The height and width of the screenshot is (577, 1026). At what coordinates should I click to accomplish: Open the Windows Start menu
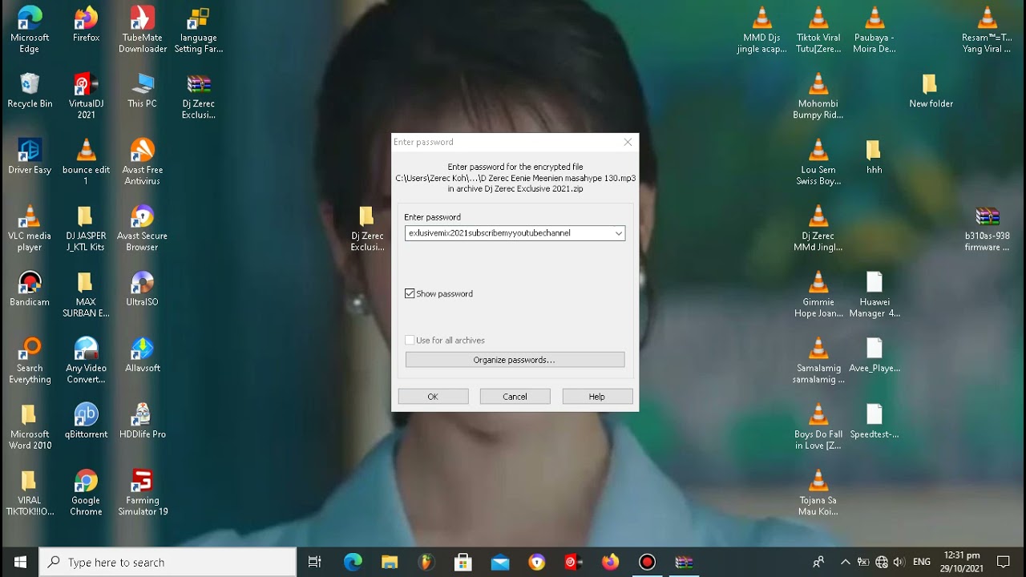(x=19, y=563)
